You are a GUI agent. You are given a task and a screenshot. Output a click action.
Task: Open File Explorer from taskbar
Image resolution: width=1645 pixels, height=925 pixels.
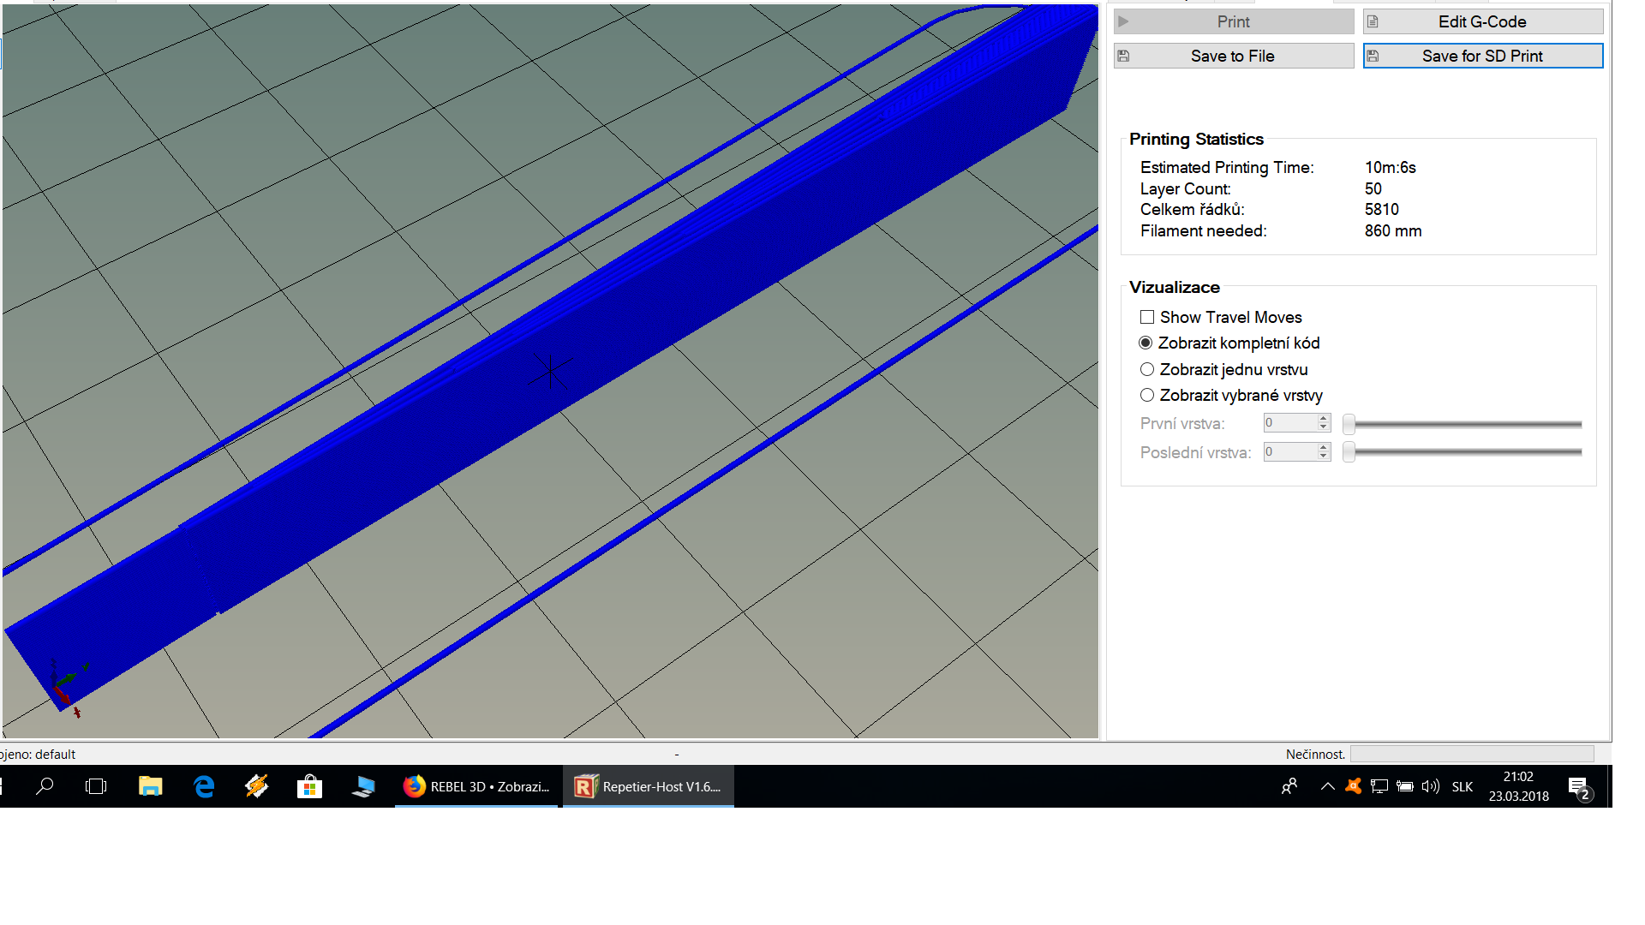[x=150, y=786]
